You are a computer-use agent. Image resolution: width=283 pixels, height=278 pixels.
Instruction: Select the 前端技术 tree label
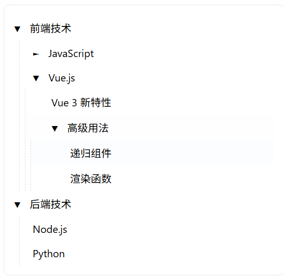(50, 29)
